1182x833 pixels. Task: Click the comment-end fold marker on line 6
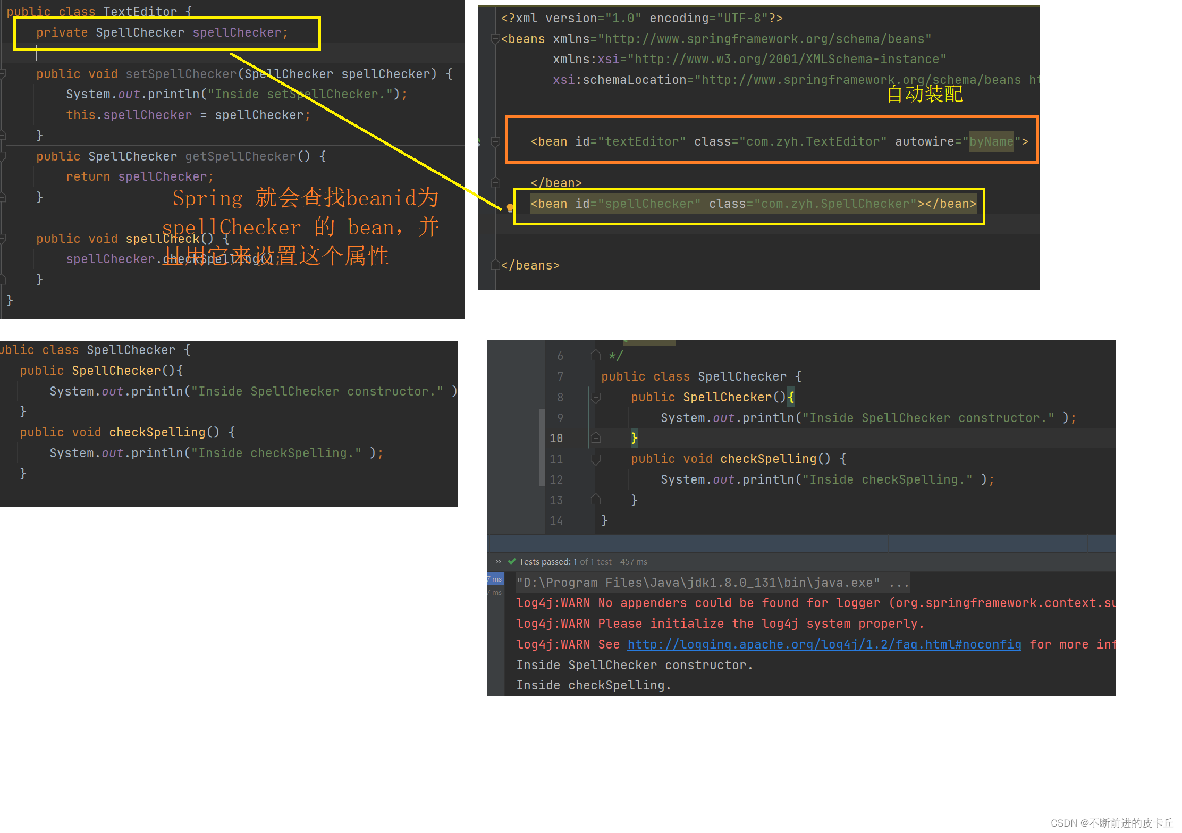coord(596,356)
